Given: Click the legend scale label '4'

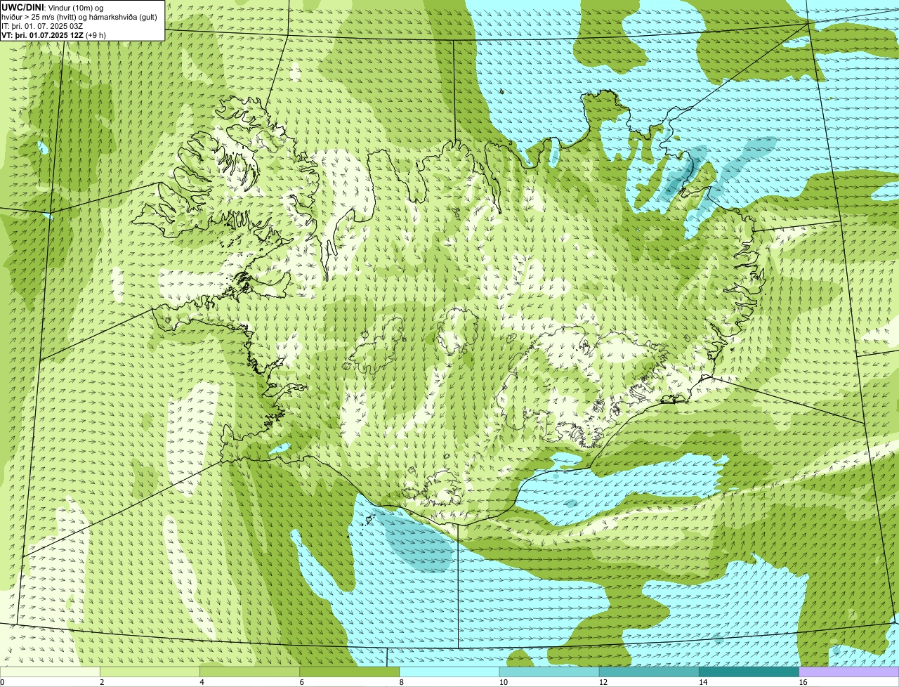Looking at the screenshot, I should [x=202, y=682].
